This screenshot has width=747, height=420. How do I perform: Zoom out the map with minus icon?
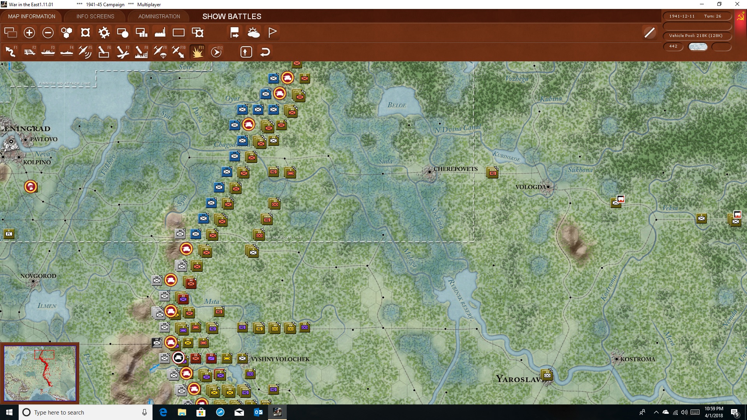[x=48, y=33]
